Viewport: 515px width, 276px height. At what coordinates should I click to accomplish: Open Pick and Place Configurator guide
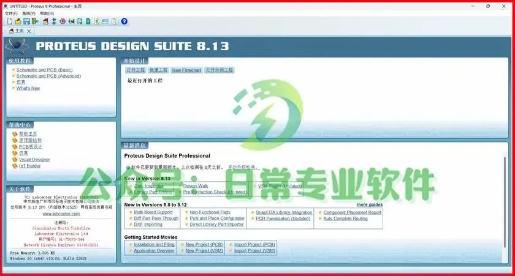(217, 218)
